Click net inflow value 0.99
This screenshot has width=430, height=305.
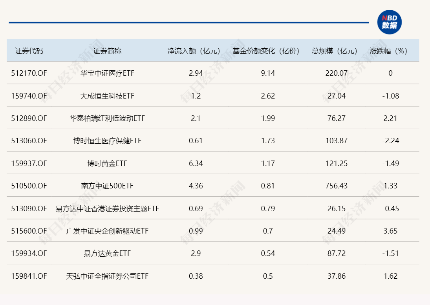click(196, 231)
